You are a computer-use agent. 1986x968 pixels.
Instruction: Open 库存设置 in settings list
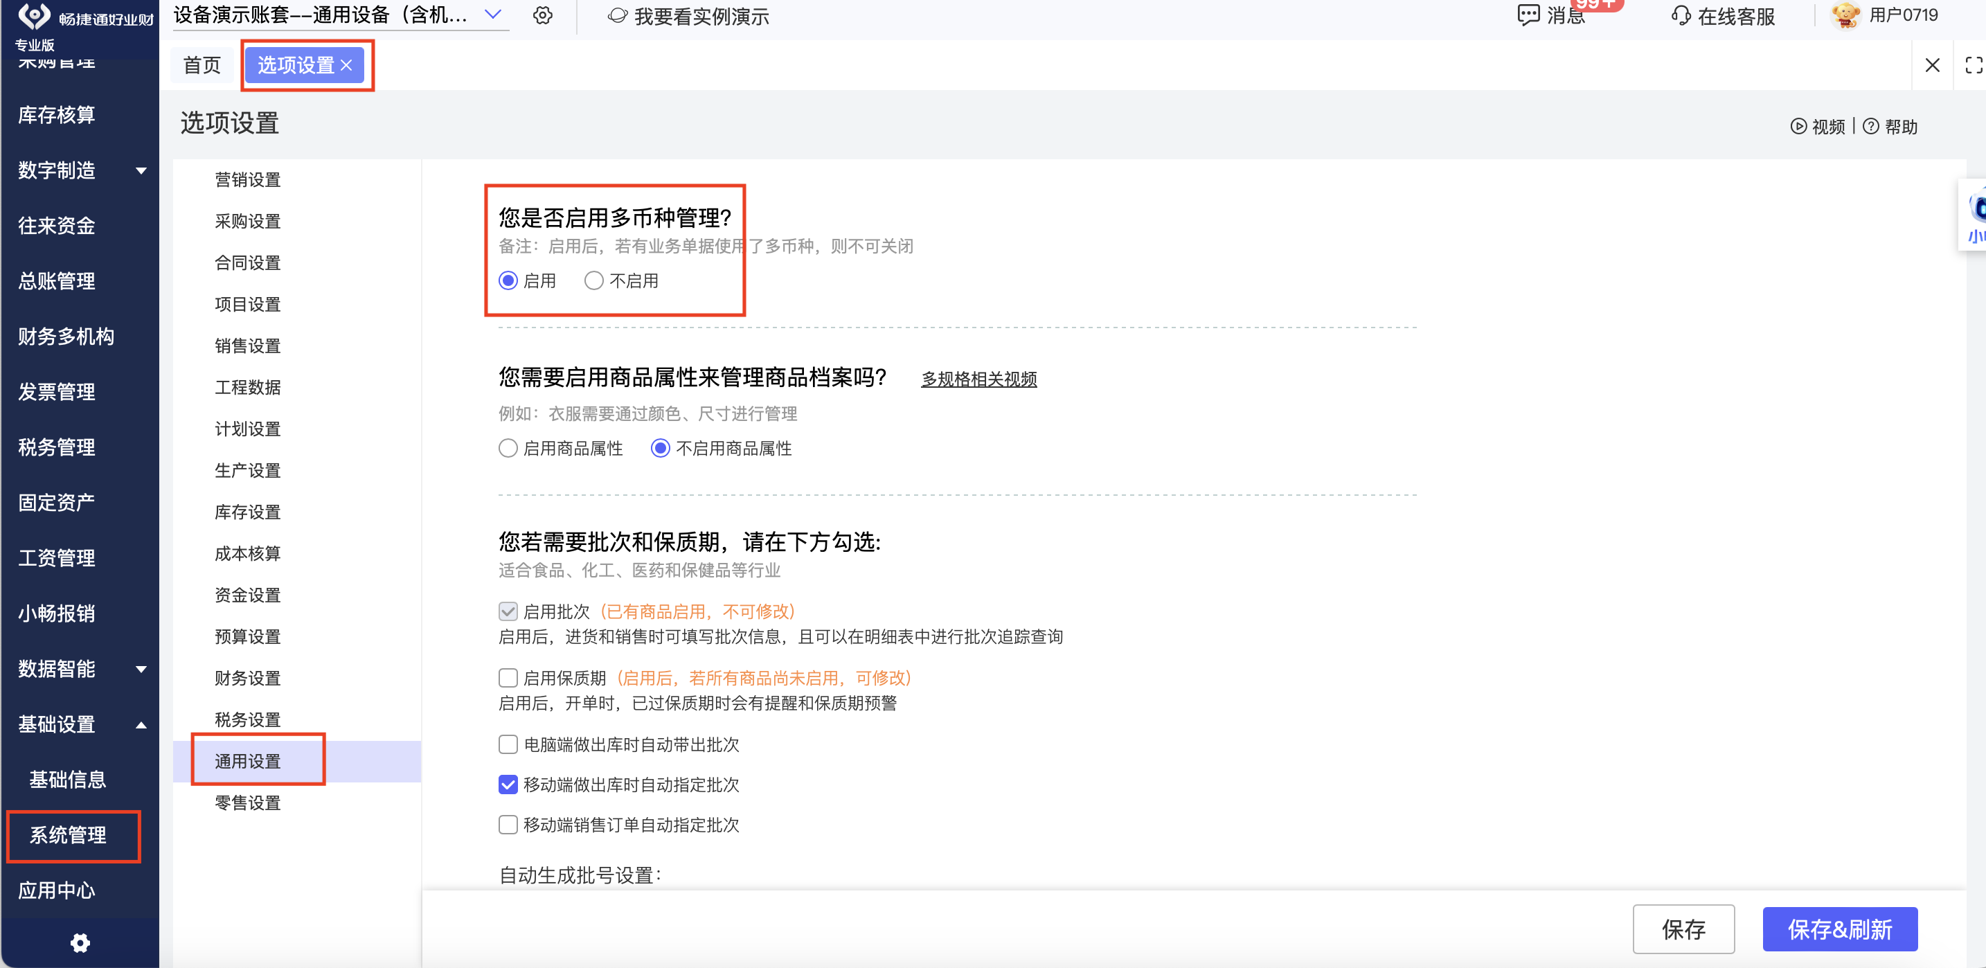[x=247, y=512]
